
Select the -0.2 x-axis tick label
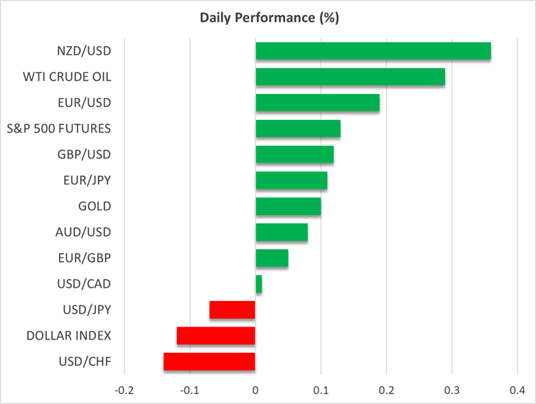click(x=124, y=390)
